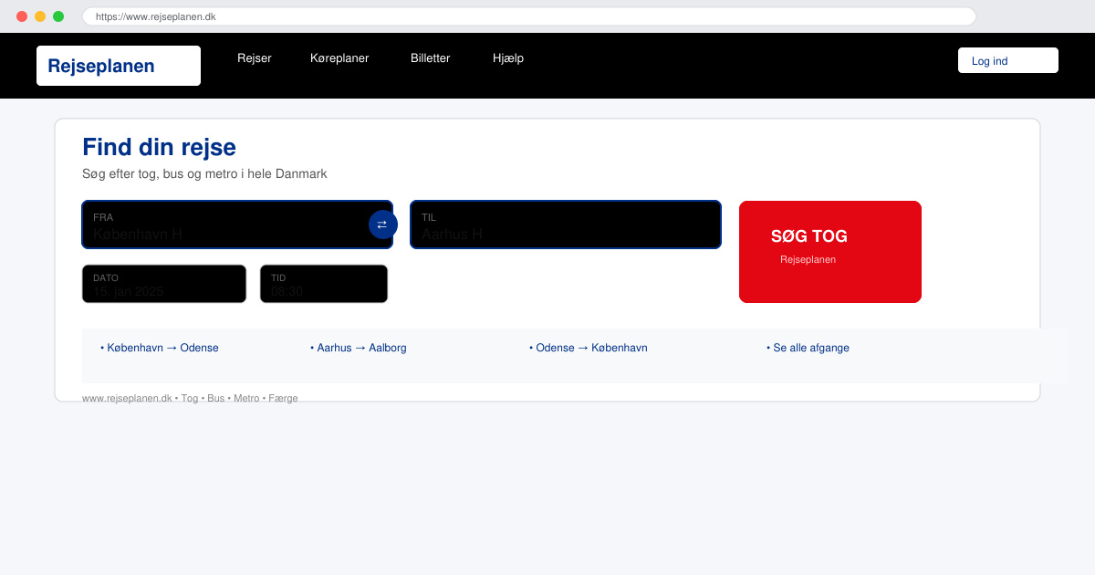Image resolution: width=1095 pixels, height=575 pixels.
Task: Open the Rejser menu item
Action: 255,58
